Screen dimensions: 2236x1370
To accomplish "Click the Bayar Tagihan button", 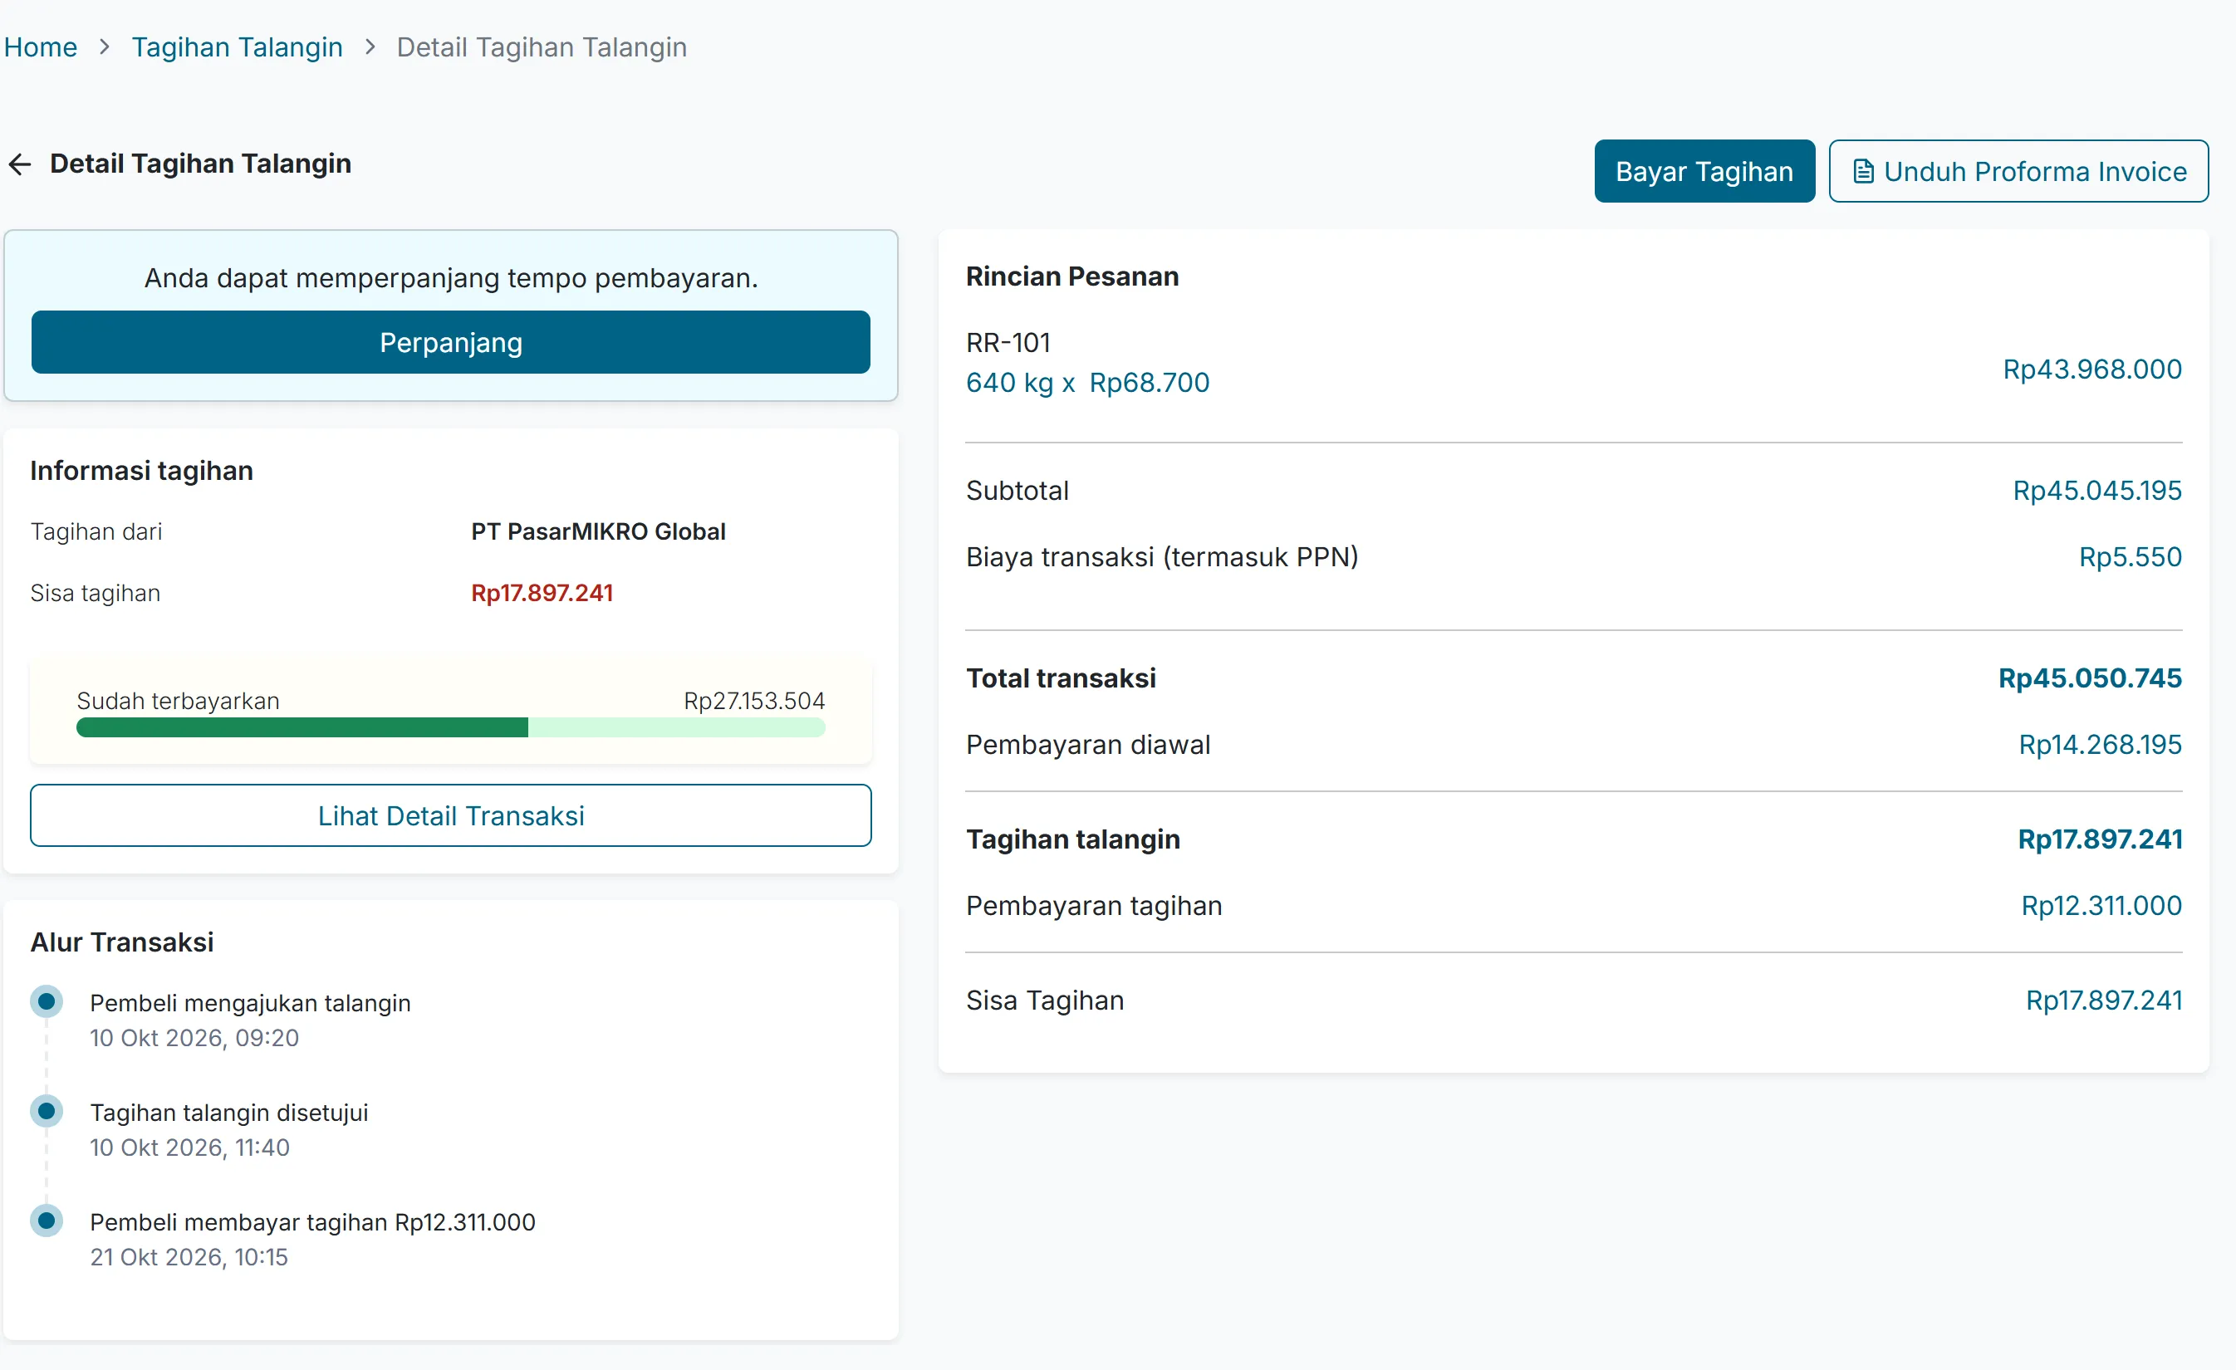I will [x=1704, y=170].
